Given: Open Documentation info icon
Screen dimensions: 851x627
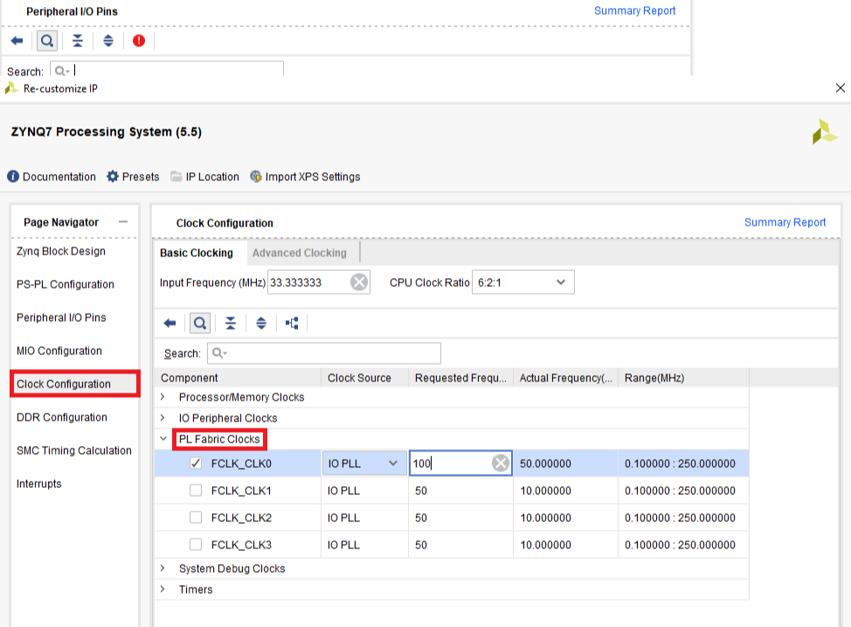Looking at the screenshot, I should 13,177.
